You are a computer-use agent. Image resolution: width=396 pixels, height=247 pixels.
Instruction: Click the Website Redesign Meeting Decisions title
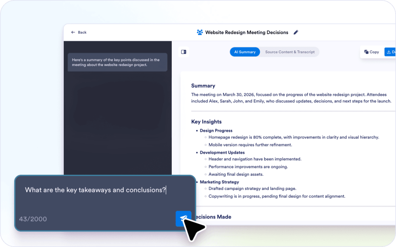(246, 32)
